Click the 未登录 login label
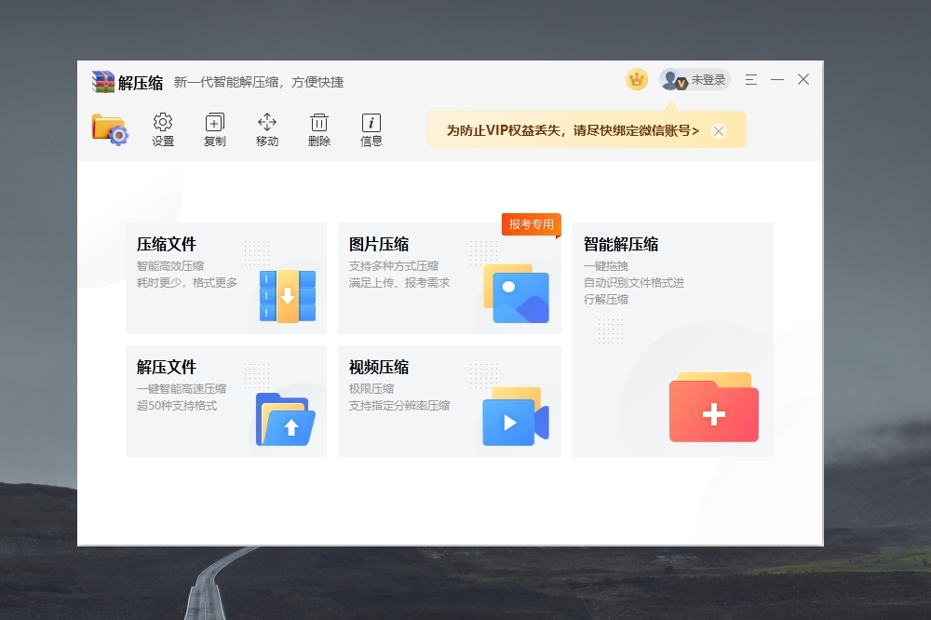 708,80
